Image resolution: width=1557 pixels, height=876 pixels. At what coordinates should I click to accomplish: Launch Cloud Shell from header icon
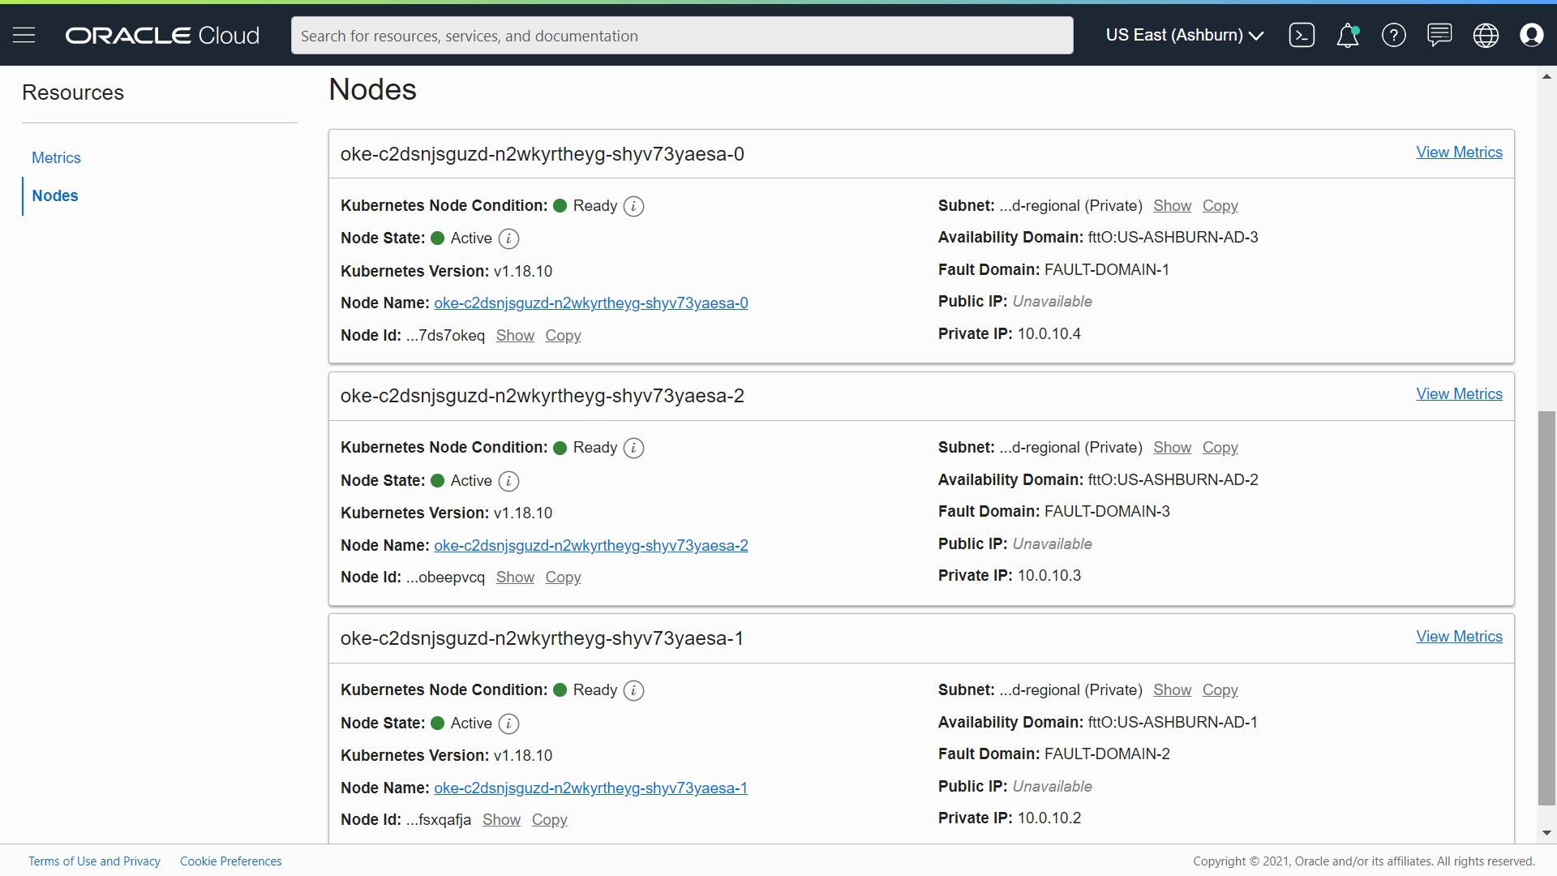point(1302,35)
